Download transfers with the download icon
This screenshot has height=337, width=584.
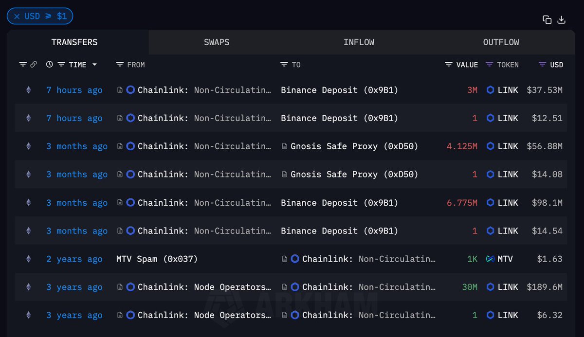pos(561,19)
